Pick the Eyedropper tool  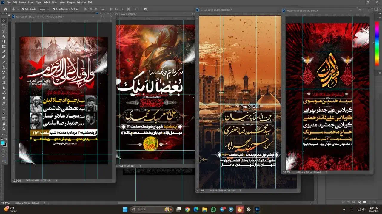coord(4,51)
